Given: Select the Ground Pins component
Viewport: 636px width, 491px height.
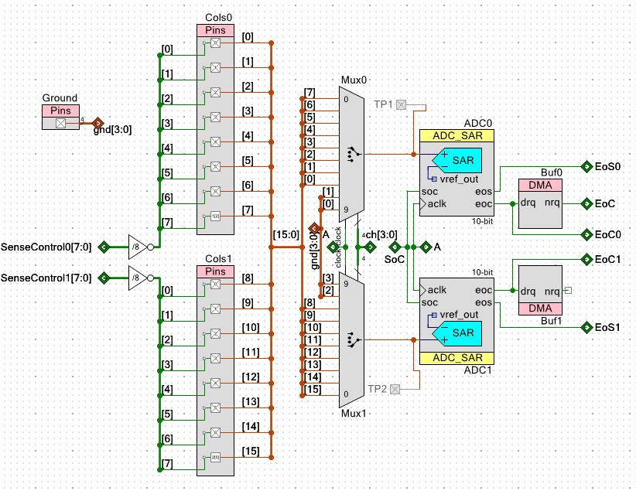Looking at the screenshot, I should tap(60, 117).
